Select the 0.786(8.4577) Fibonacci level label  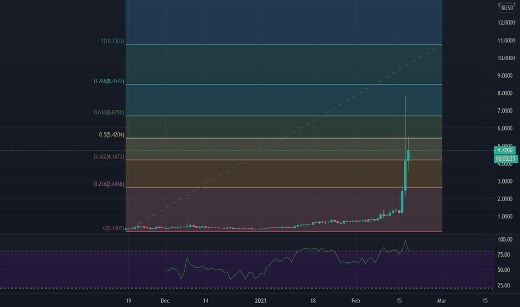(109, 81)
